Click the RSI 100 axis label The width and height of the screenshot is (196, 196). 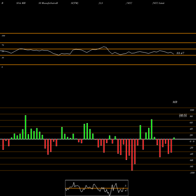pos(3,36)
